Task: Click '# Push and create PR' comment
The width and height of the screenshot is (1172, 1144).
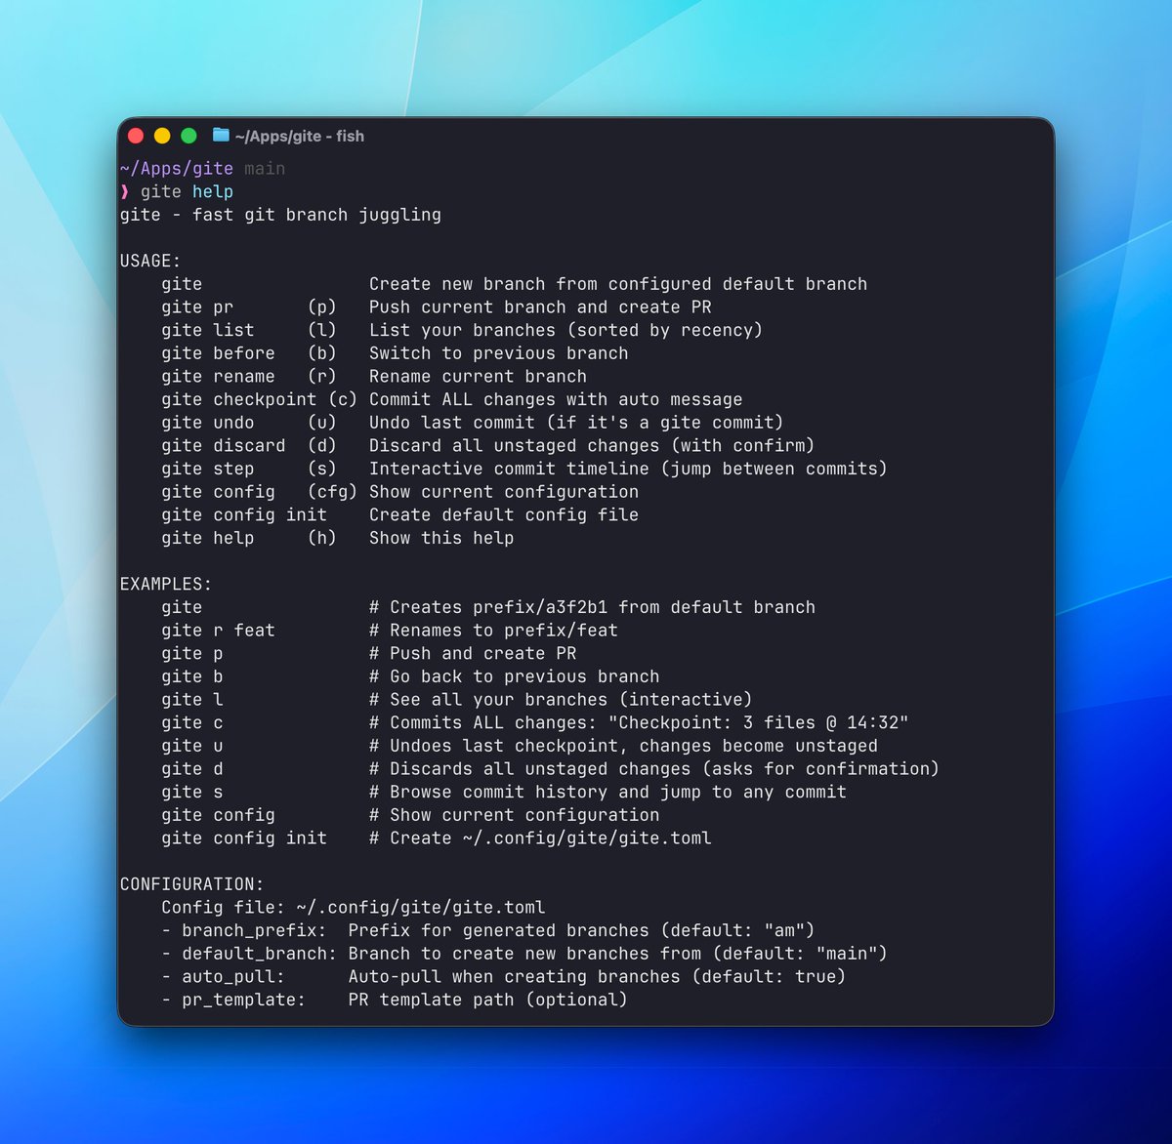Action: pos(473,654)
